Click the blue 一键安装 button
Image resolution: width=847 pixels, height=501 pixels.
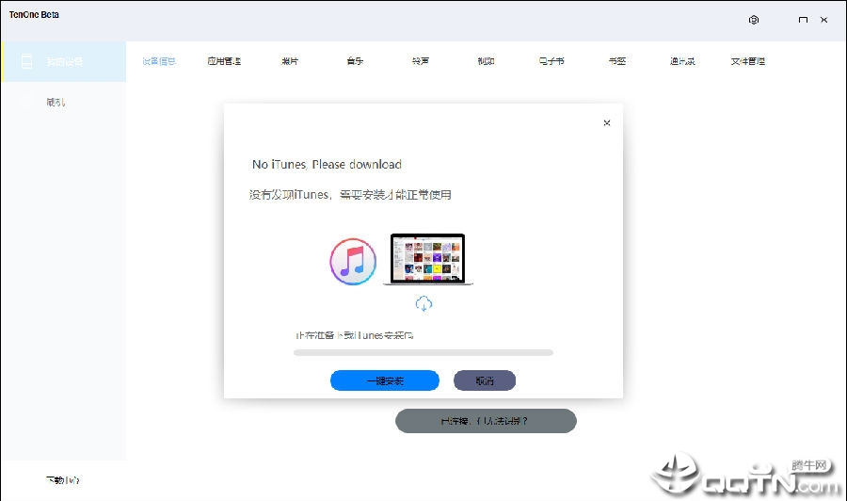385,380
